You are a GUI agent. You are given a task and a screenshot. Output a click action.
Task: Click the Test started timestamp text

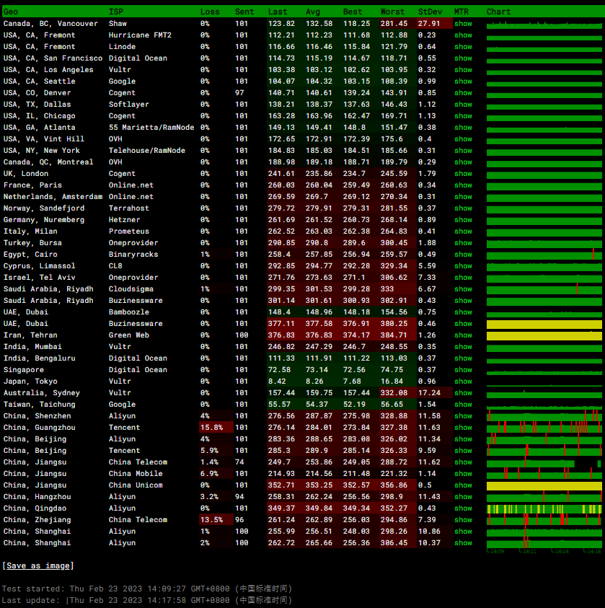[147, 589]
